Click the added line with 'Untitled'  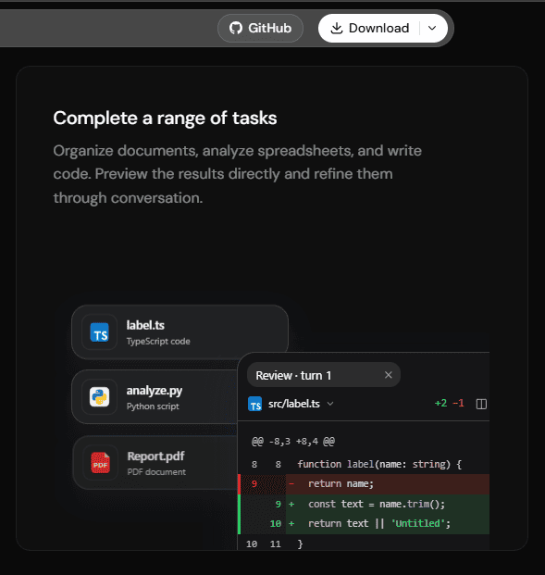[x=364, y=524]
